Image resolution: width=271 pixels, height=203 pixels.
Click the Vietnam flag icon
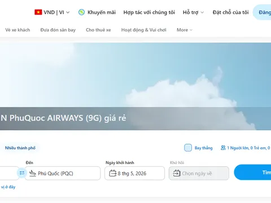pos(38,12)
